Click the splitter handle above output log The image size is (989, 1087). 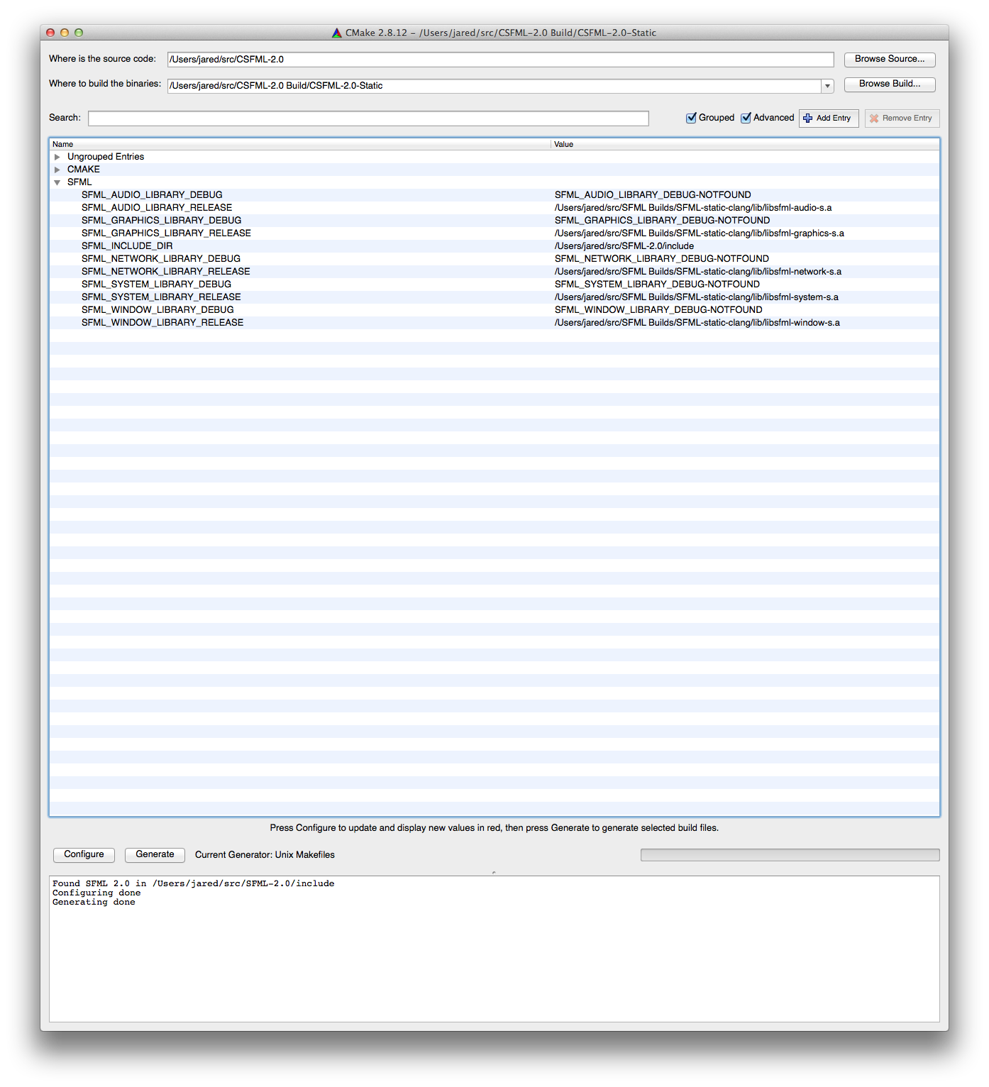coord(494,872)
